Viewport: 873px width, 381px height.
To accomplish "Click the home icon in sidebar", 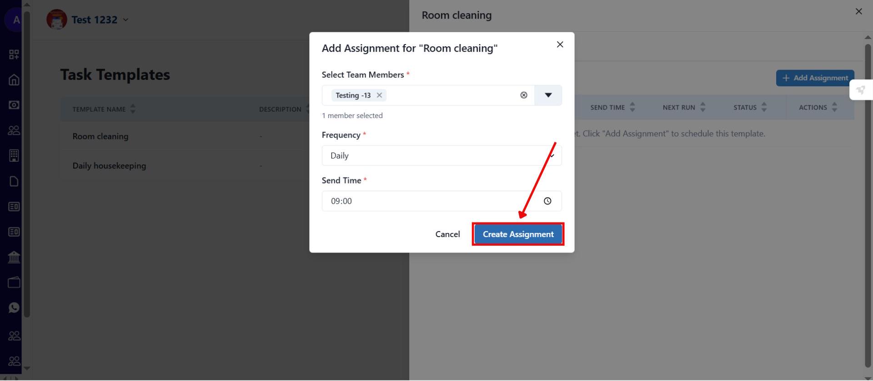I will tap(14, 80).
